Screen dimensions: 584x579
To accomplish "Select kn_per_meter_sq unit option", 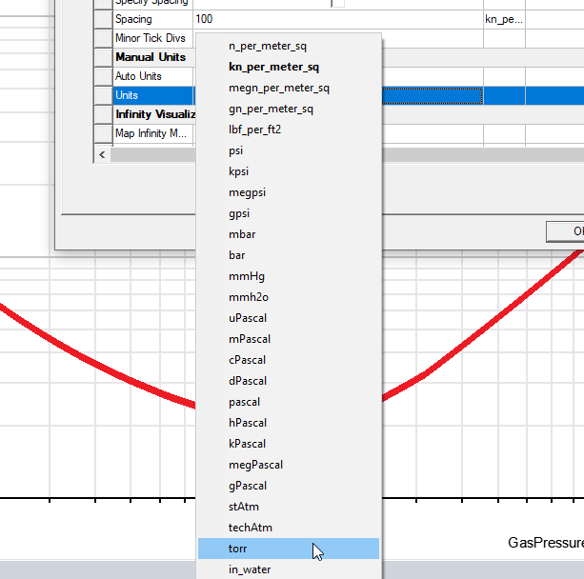I will [x=289, y=67].
